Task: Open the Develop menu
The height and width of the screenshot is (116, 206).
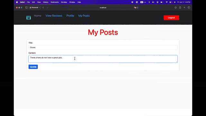Action: point(64,2)
